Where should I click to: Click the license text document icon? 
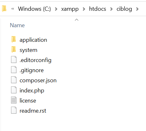[x=14, y=100]
